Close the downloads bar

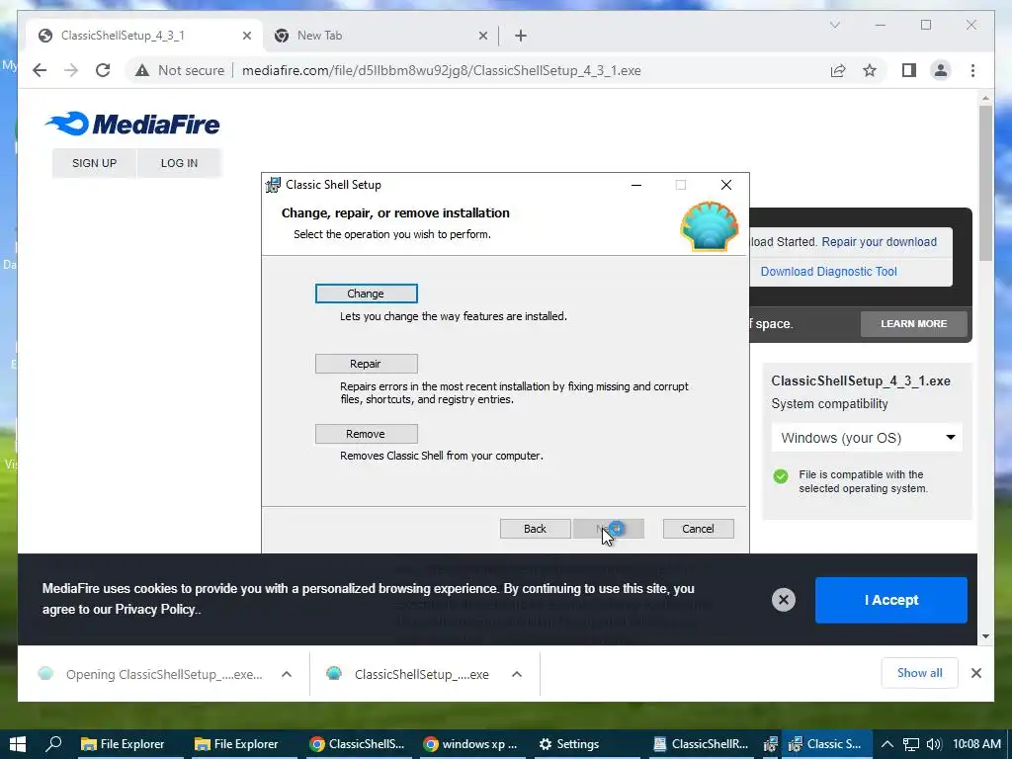[975, 673]
